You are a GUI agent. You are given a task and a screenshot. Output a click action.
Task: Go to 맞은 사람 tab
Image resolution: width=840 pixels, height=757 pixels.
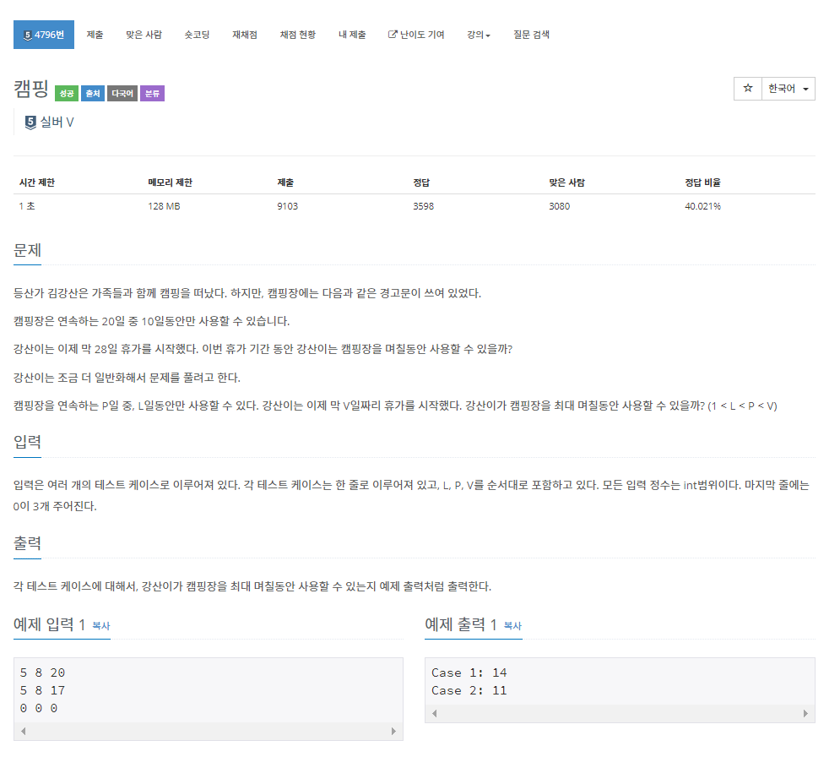tap(144, 35)
